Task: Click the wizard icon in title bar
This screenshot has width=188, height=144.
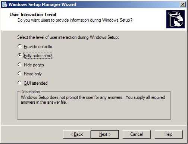Action: pos(5,4)
